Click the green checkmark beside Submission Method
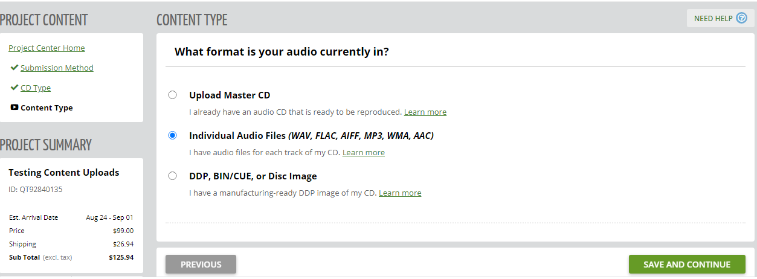The height and width of the screenshot is (279, 757). click(14, 68)
